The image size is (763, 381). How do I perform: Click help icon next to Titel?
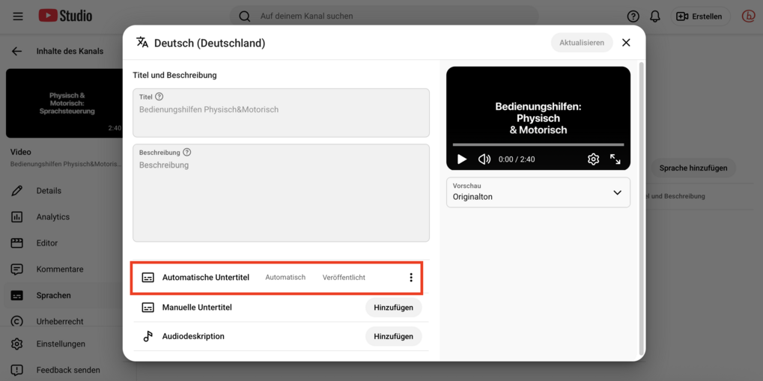[x=159, y=97]
